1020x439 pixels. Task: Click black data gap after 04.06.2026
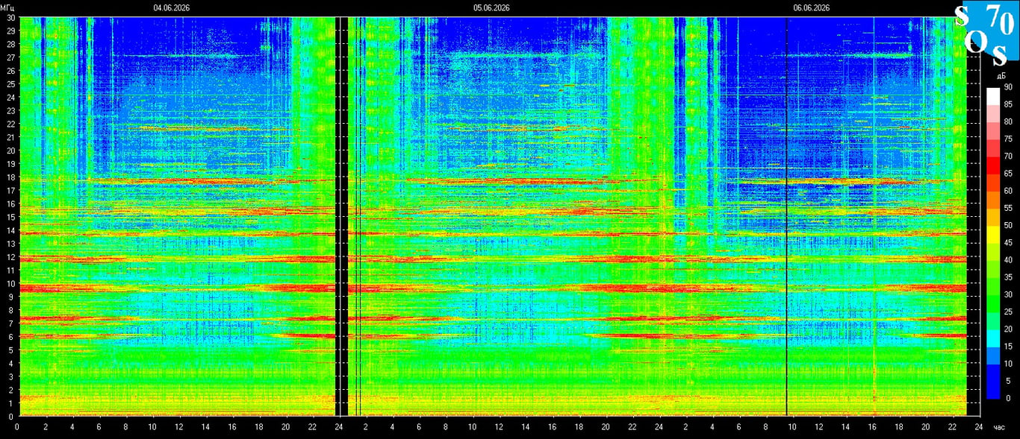click(x=341, y=216)
